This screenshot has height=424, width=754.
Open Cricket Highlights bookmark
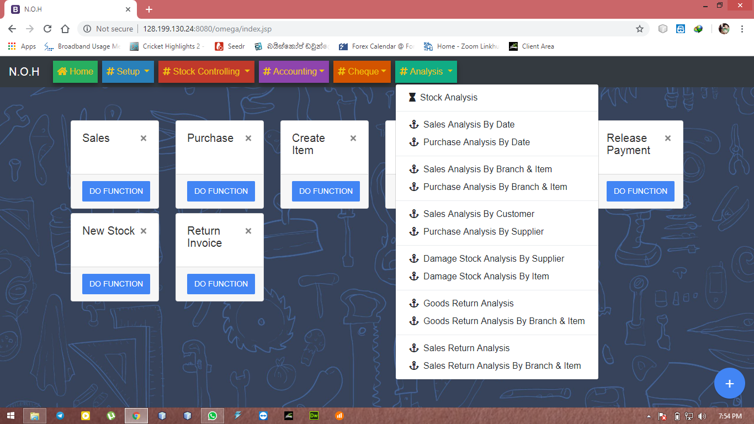coord(167,46)
